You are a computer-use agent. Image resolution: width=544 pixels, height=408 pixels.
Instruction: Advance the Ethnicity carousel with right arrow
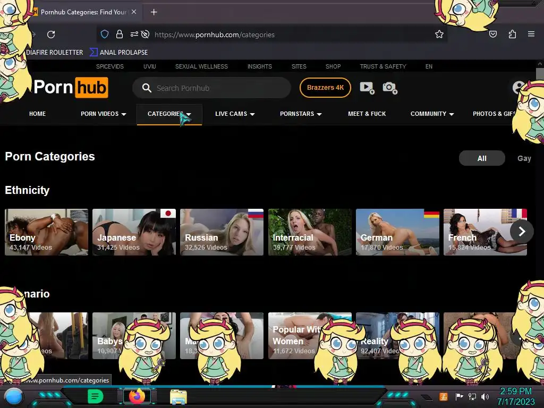tap(522, 231)
